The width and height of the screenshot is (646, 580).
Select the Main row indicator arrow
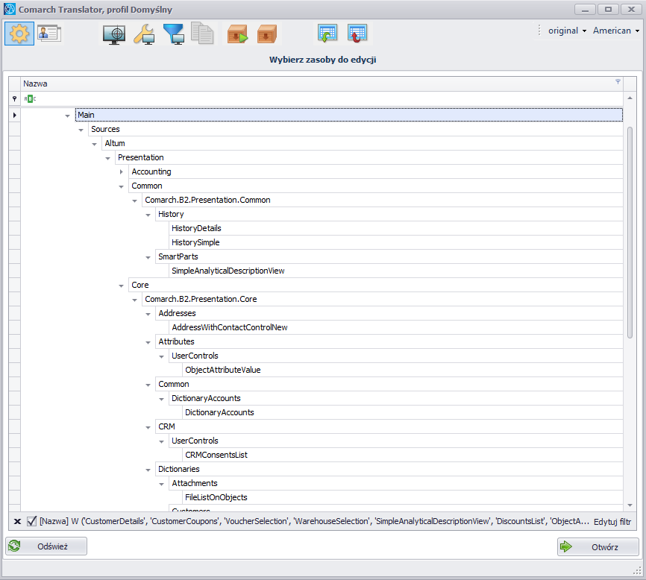pyautogui.click(x=14, y=116)
